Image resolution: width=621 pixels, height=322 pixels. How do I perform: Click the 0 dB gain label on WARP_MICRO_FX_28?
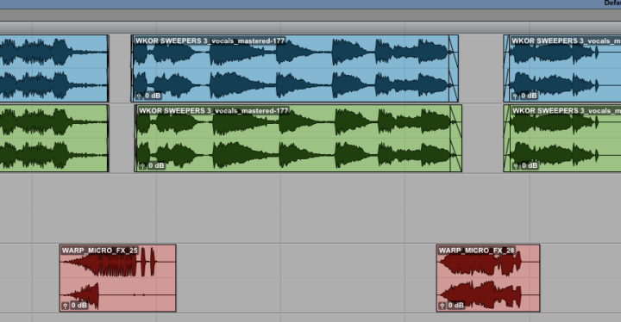(456, 306)
